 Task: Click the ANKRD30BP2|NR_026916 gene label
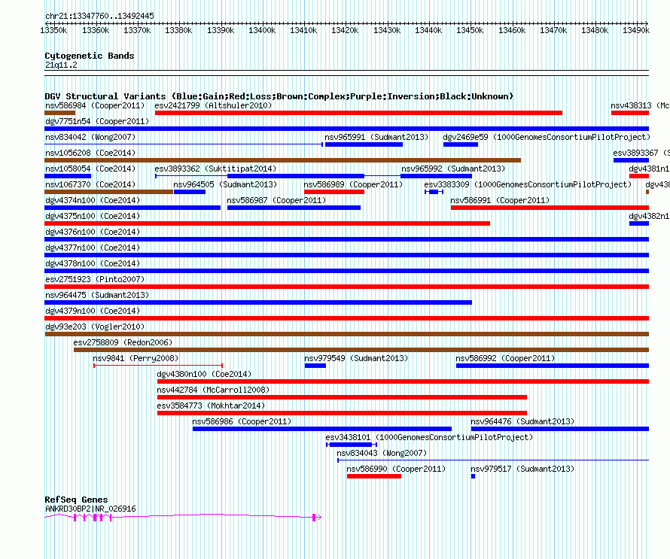[90, 509]
